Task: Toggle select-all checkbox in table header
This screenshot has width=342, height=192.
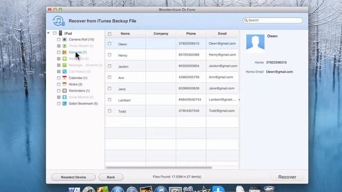Action: click(110, 34)
